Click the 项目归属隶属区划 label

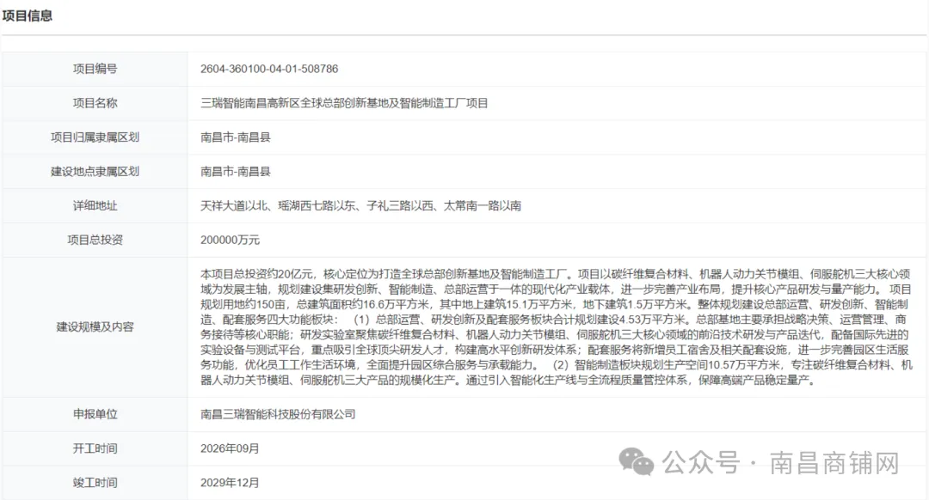point(95,137)
